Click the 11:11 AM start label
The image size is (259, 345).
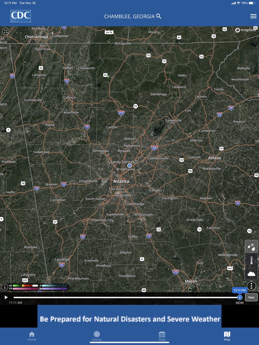(x=16, y=303)
